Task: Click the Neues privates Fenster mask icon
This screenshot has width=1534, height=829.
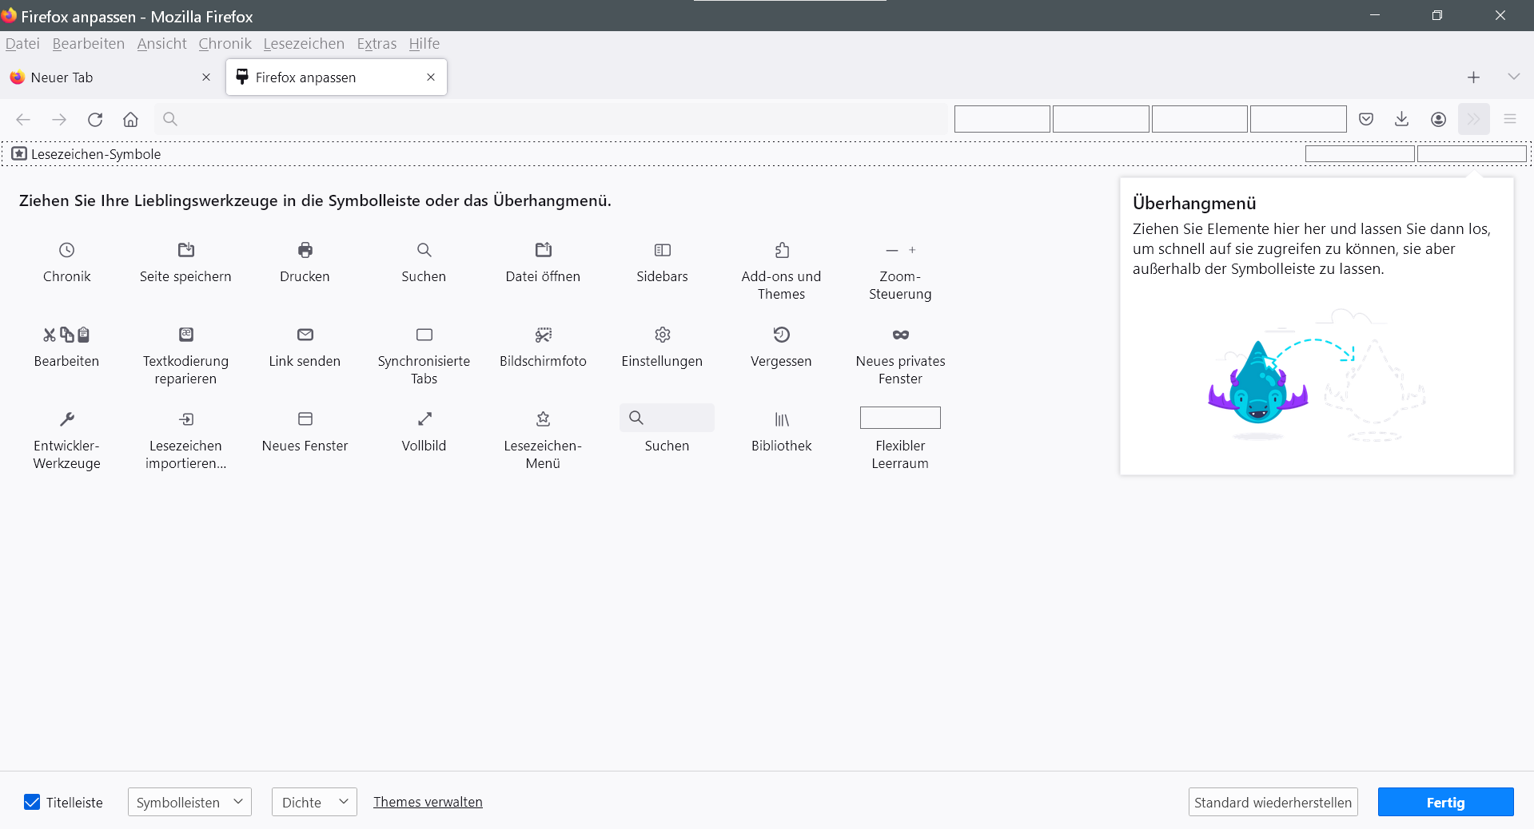Action: pyautogui.click(x=900, y=335)
